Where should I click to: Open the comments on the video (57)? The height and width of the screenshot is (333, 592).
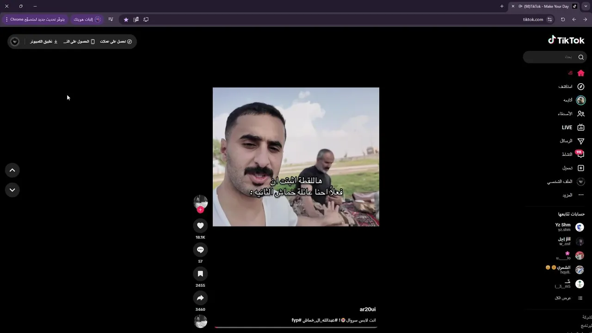click(200, 250)
